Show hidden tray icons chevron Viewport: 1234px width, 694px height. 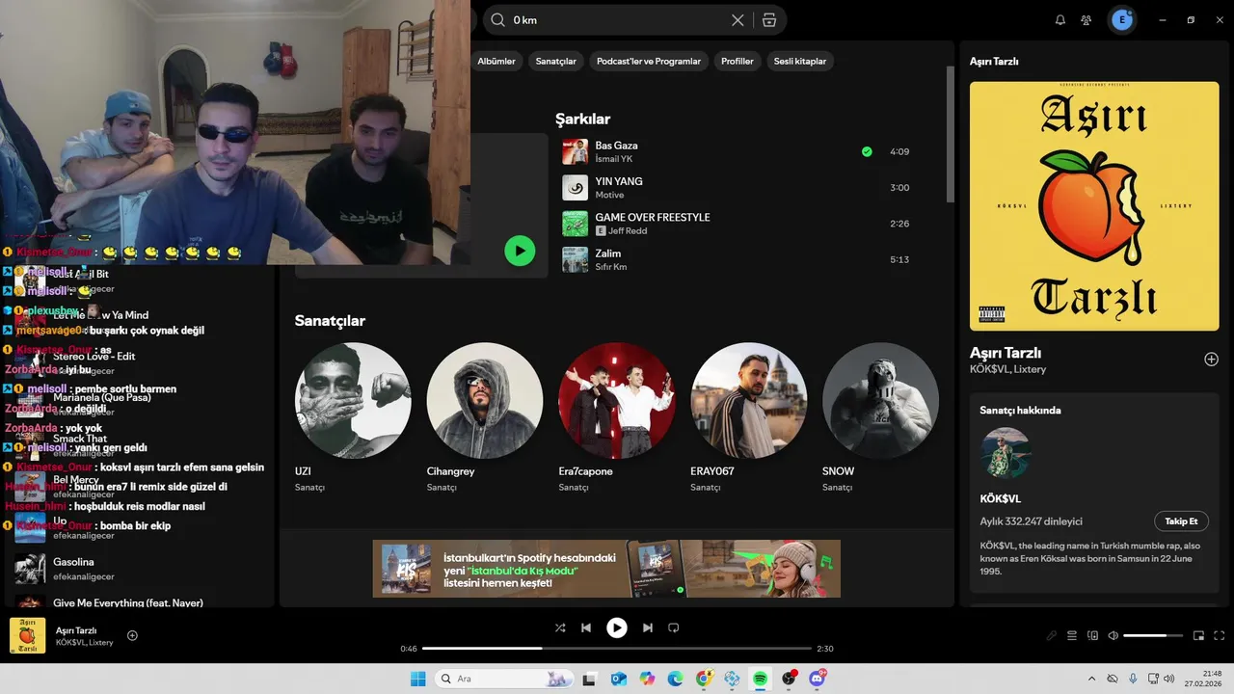pyautogui.click(x=1091, y=679)
